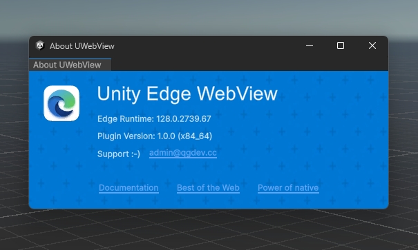Follow the Best of the Web link

[208, 188]
